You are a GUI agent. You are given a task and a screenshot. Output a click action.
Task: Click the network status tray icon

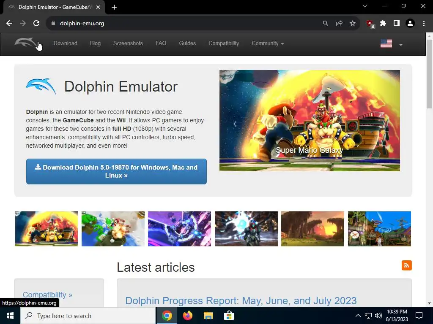(x=368, y=316)
